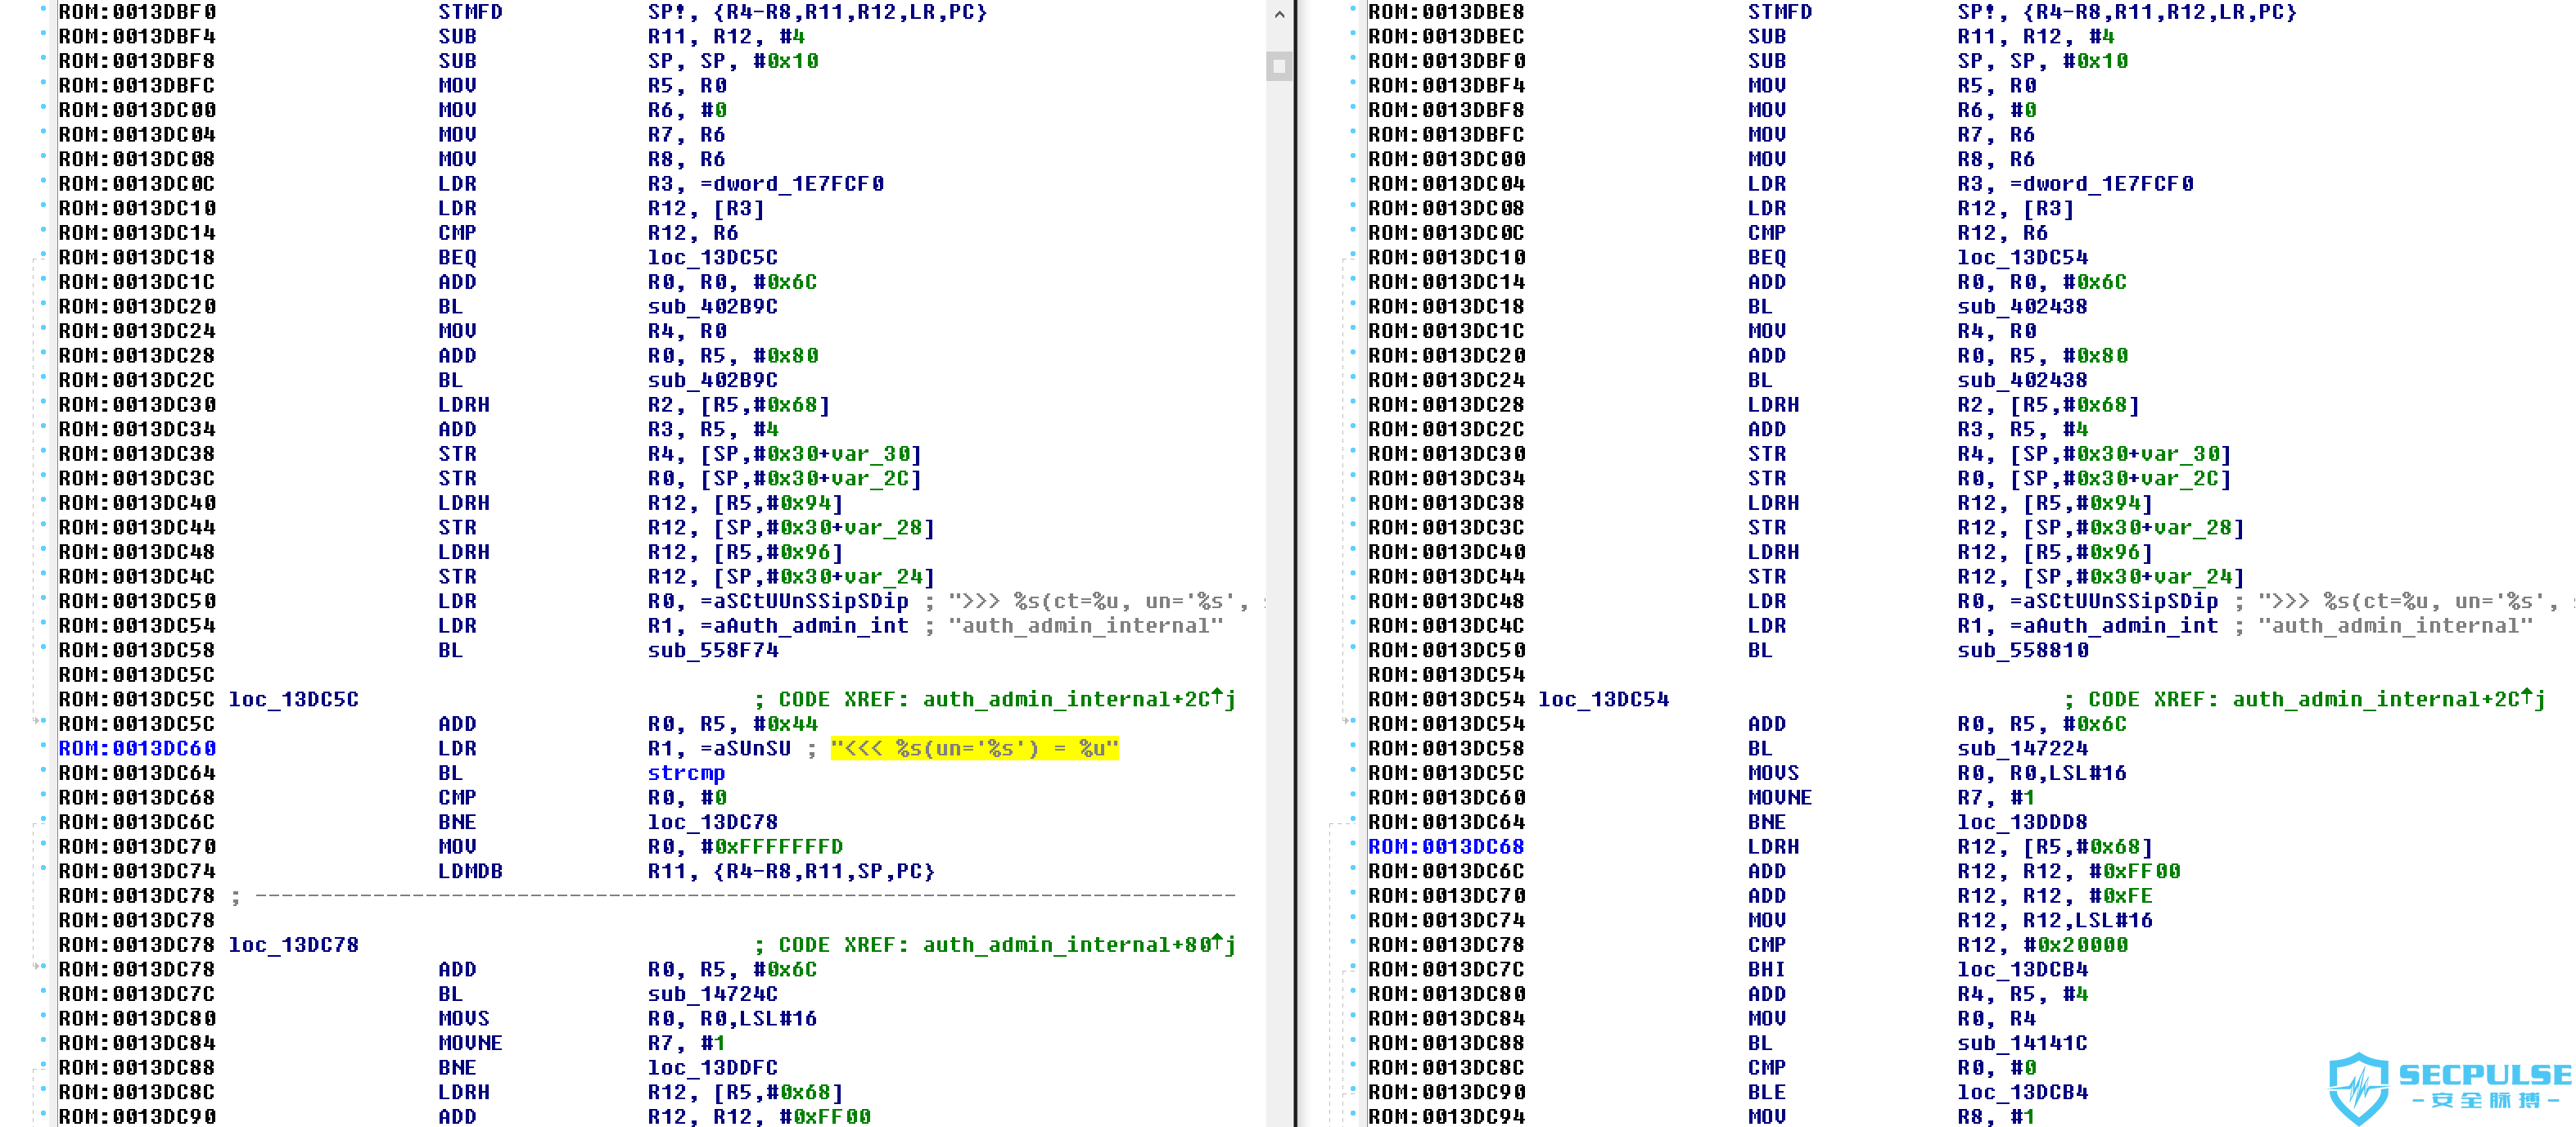Image resolution: width=2576 pixels, height=1127 pixels.
Task: Follow loc_13DDFC in the left pane
Action: click(712, 1068)
